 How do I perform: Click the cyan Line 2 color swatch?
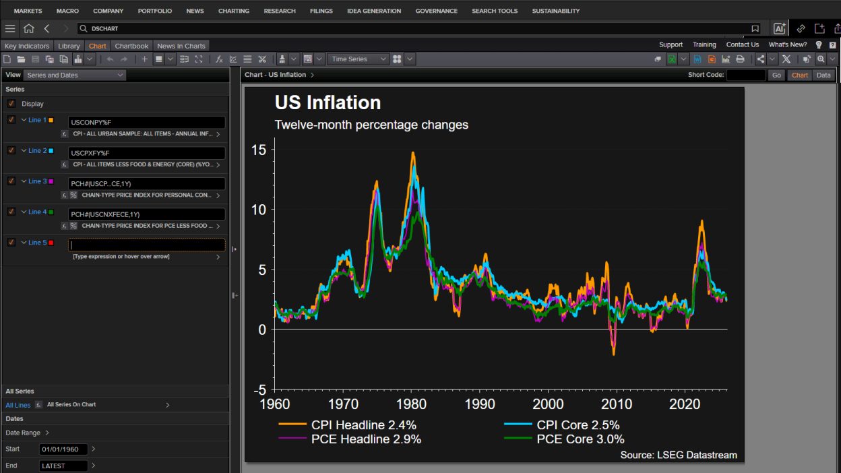[x=51, y=151]
